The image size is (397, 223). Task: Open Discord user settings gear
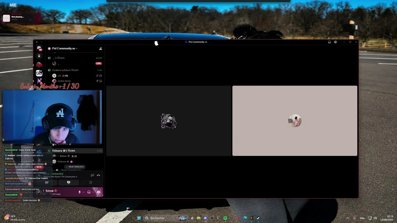tap(98, 192)
